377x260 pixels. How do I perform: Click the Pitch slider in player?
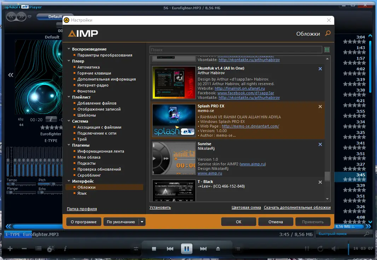pos(50,184)
